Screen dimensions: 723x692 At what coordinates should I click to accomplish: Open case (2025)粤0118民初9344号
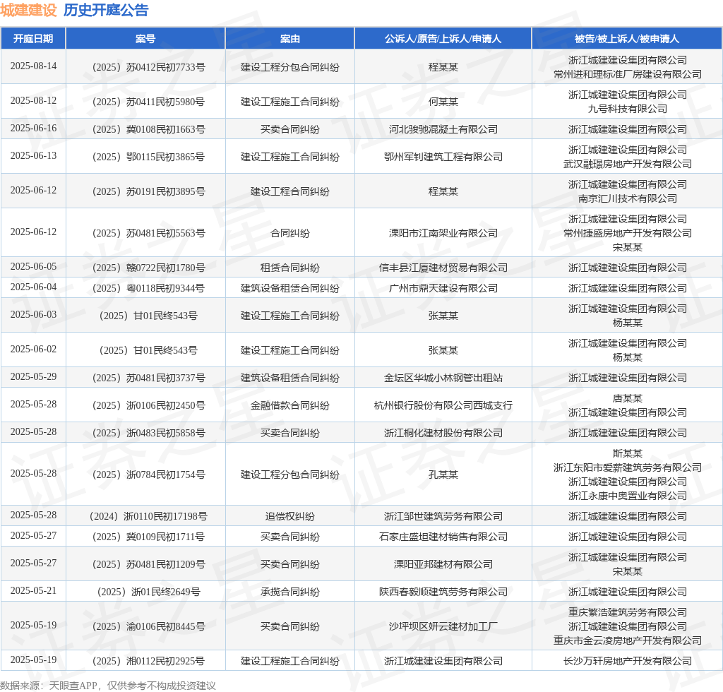[x=148, y=289]
